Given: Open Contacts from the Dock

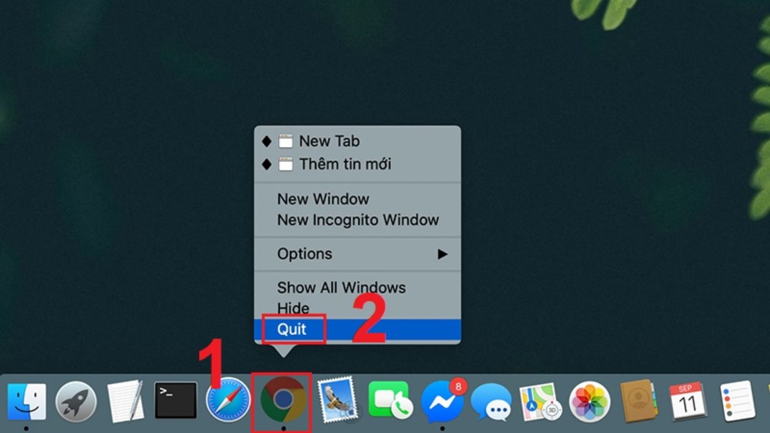Looking at the screenshot, I should [x=639, y=402].
